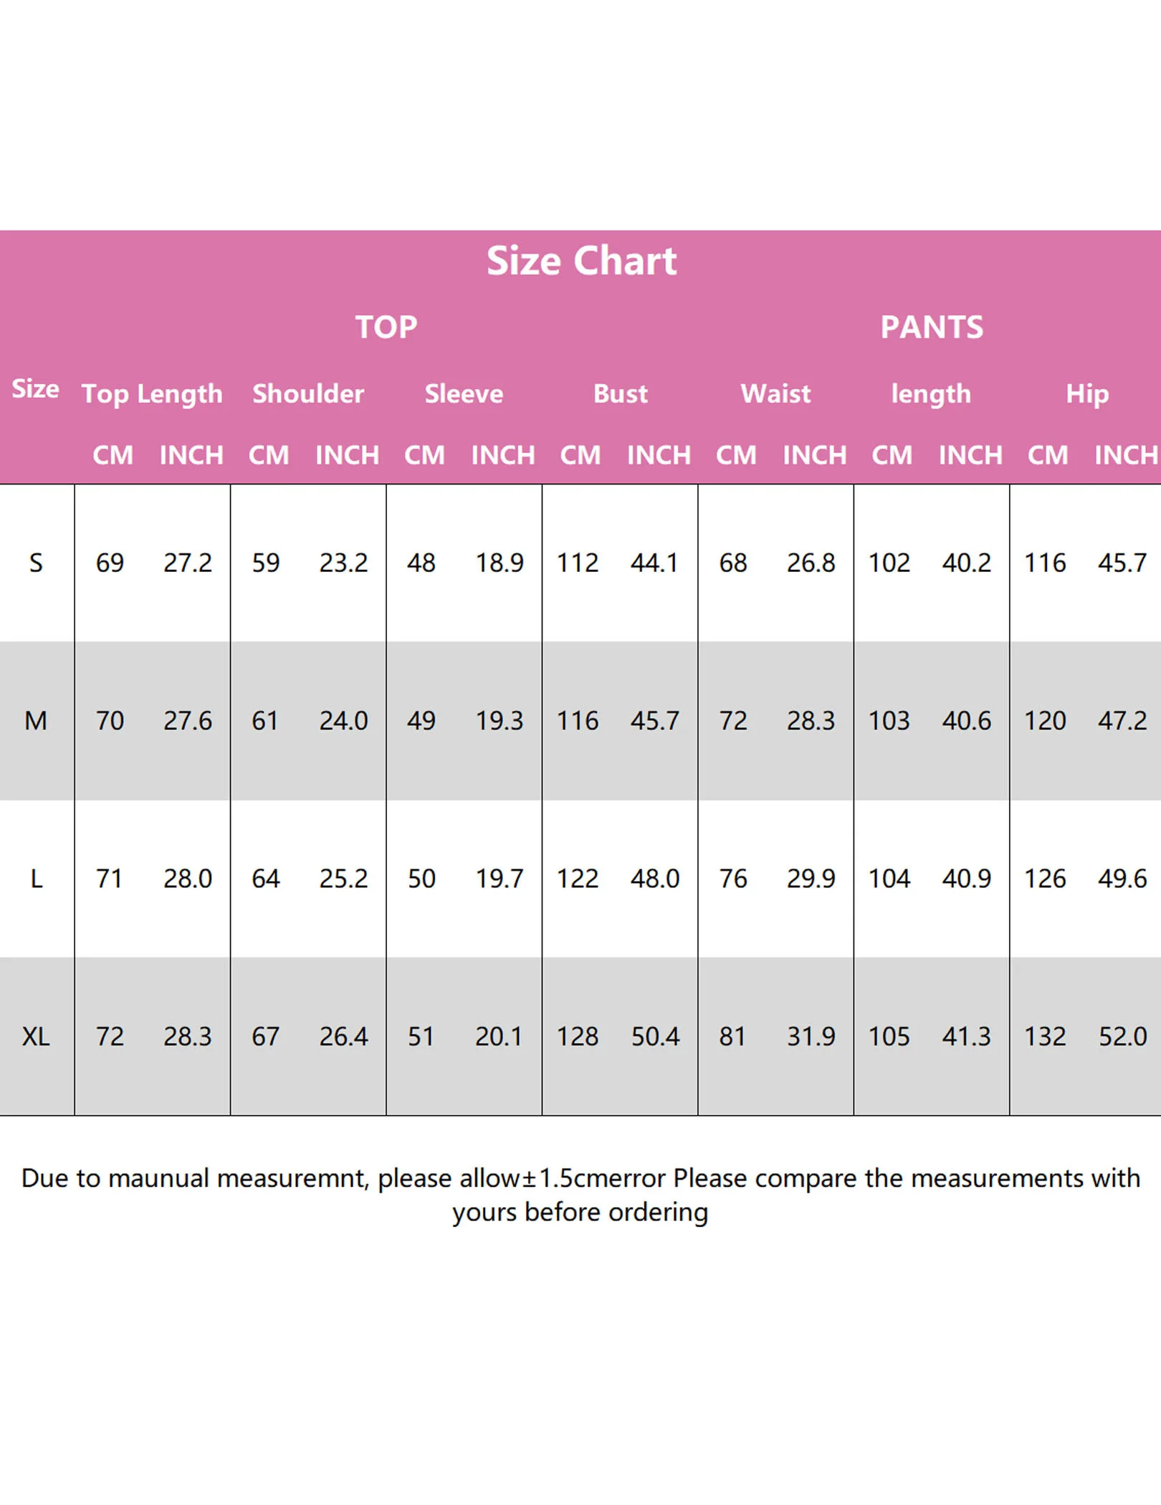Click the 28.3 waist inch value for M
This screenshot has width=1161, height=1505.
coord(811,721)
